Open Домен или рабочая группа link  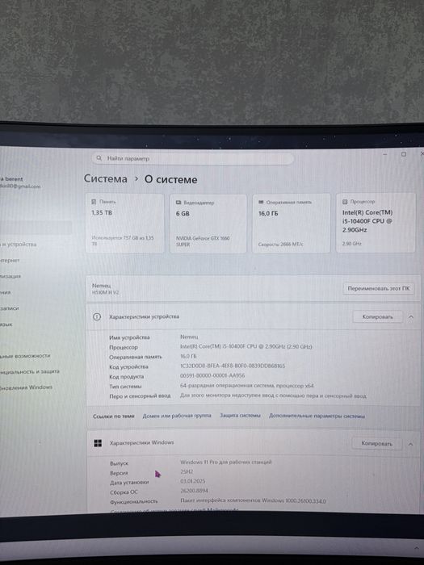177,416
